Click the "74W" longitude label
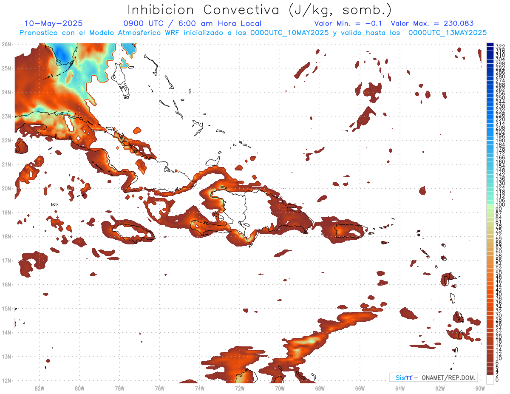The width and height of the screenshot is (510, 394). (200, 388)
